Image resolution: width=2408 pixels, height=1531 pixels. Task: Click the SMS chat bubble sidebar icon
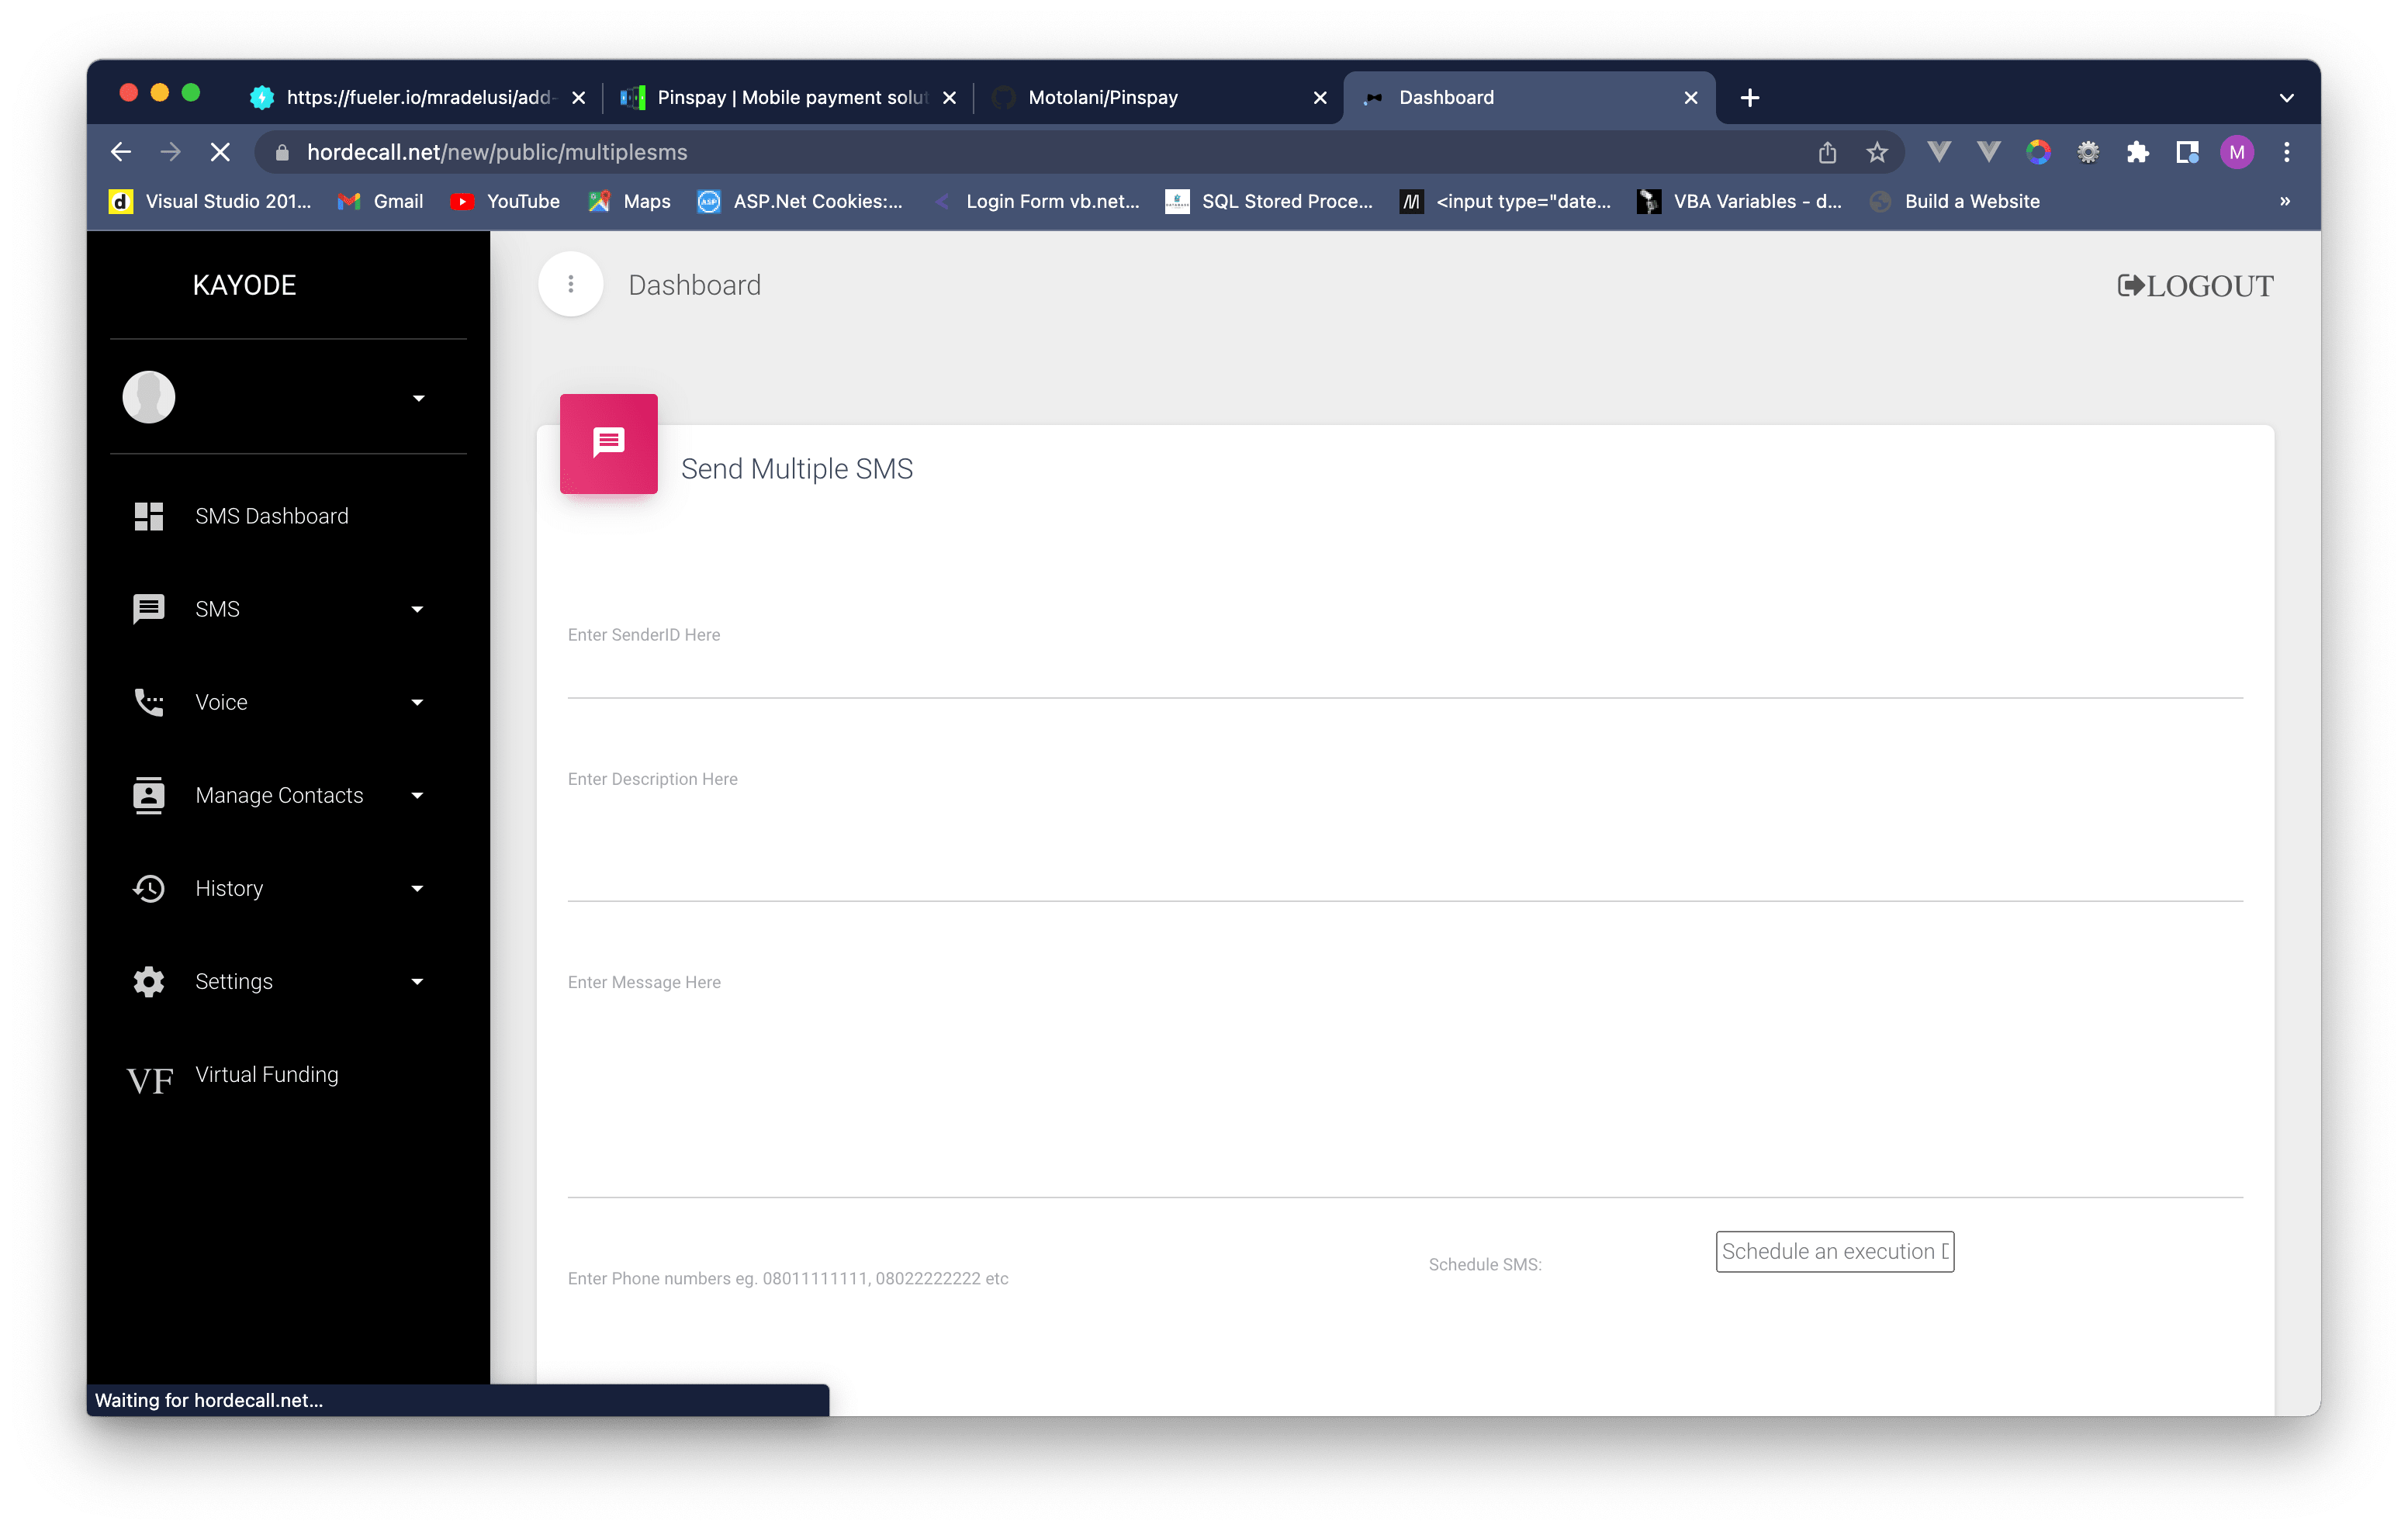click(x=149, y=608)
